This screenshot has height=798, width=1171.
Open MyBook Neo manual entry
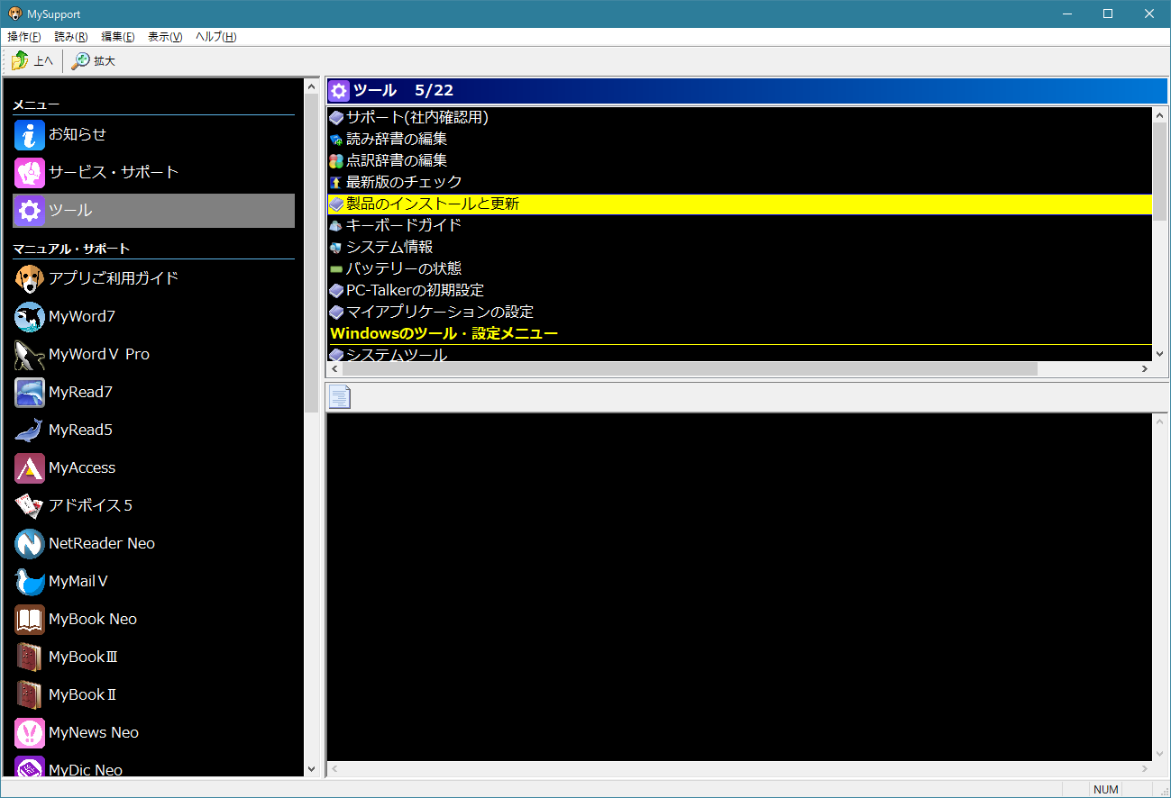(x=93, y=619)
